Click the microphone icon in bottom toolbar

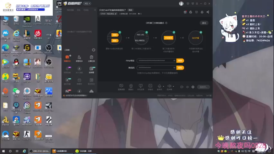(159, 86)
